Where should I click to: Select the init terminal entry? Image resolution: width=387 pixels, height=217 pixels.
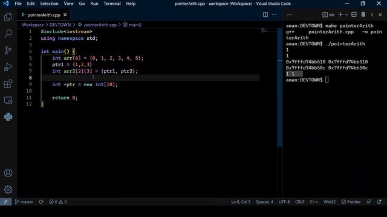coord(328,14)
